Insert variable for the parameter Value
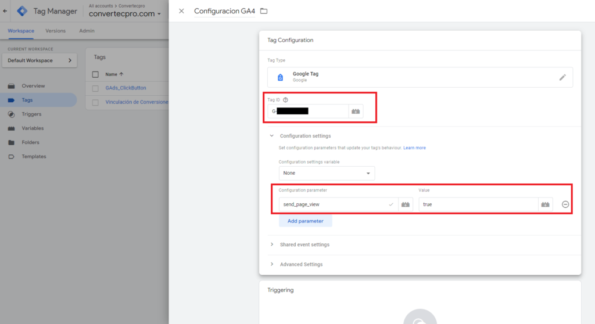Screen dimensions: 595x324 (545, 204)
